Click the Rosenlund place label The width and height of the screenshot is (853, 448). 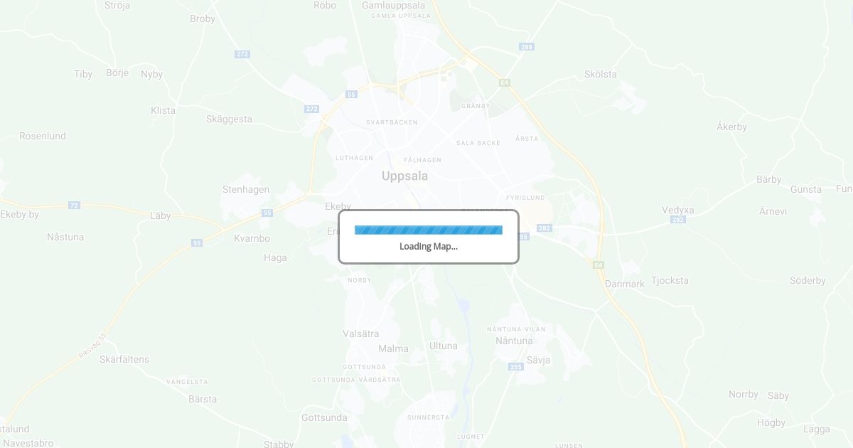pos(43,136)
